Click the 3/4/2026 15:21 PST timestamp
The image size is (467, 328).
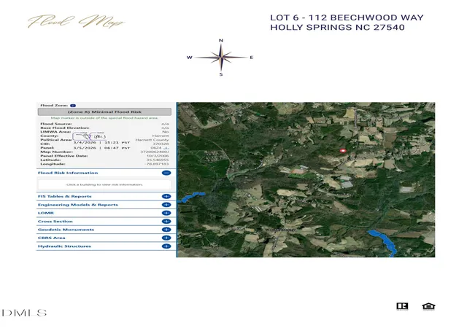(x=101, y=143)
